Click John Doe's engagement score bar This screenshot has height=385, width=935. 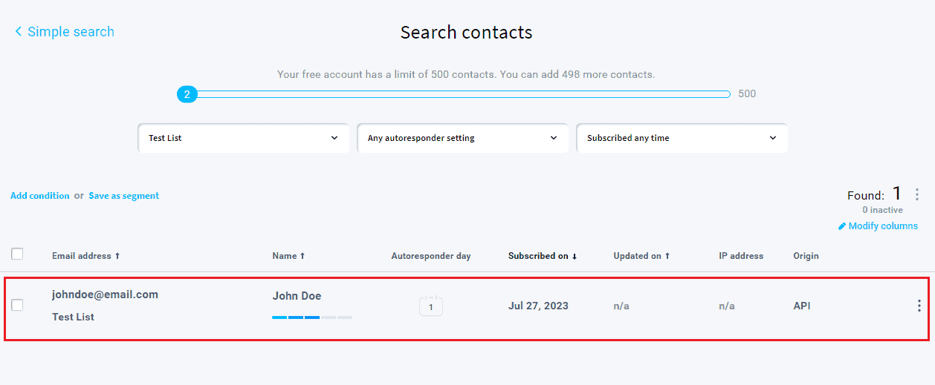point(312,317)
